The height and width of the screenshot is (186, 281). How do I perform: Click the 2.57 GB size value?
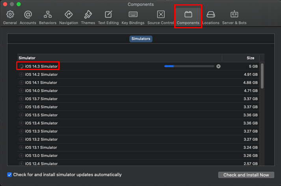pos(251,164)
